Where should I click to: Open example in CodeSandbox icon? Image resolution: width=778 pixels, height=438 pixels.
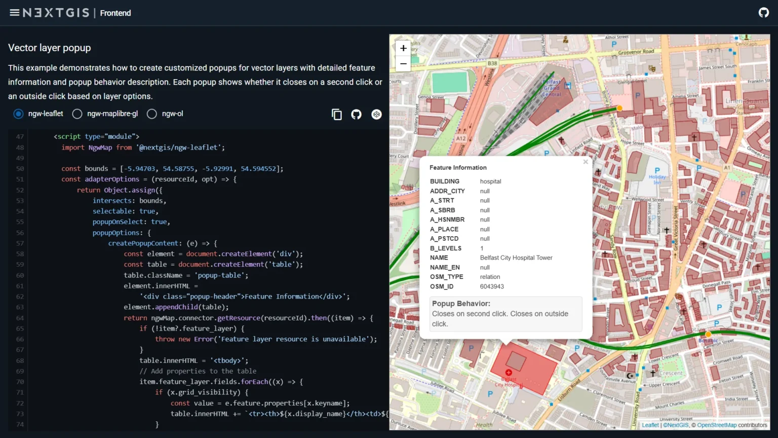pos(376,115)
